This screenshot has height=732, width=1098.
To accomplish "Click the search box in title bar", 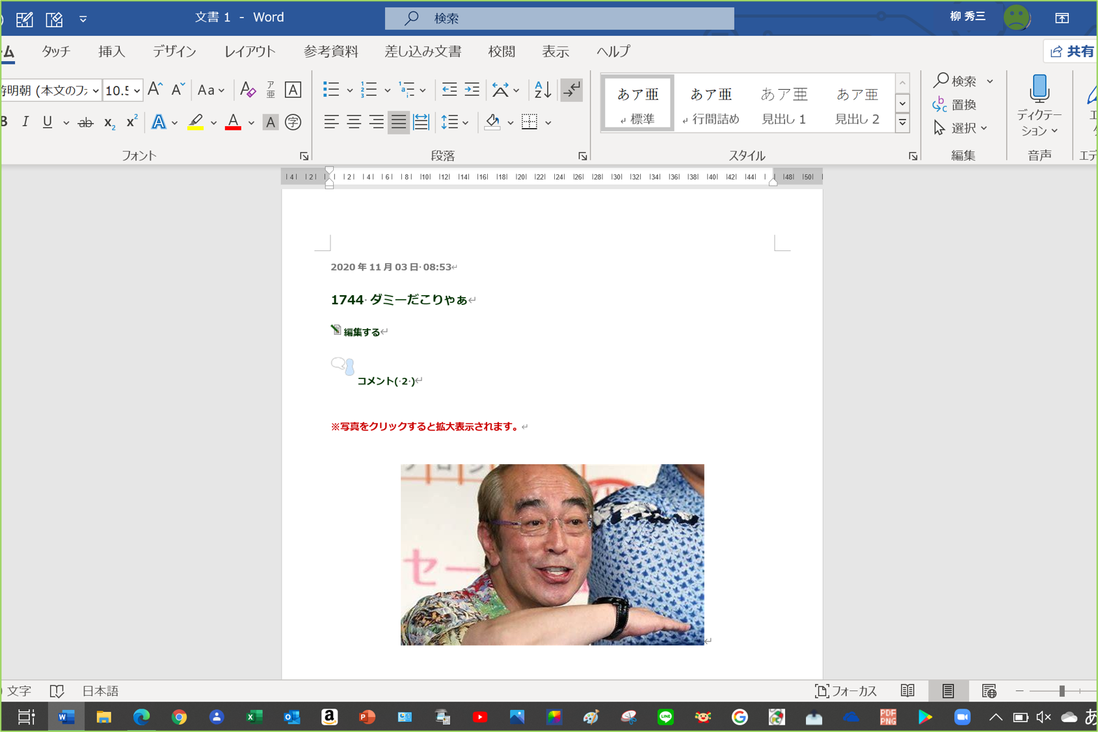I will [559, 18].
